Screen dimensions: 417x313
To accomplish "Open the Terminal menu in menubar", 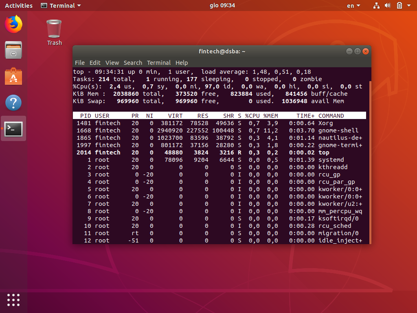I will pyautogui.click(x=159, y=63).
